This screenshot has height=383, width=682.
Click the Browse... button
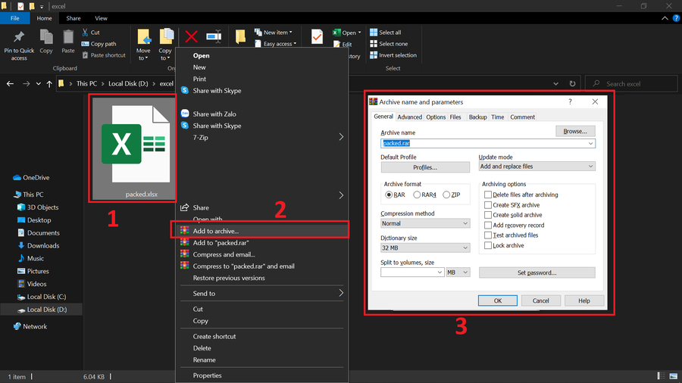(x=575, y=131)
